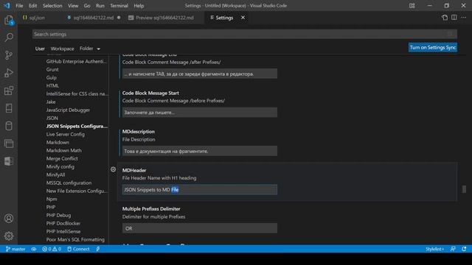This screenshot has height=265, width=472.
Task: Open the Selection menu
Action: coord(52,5)
